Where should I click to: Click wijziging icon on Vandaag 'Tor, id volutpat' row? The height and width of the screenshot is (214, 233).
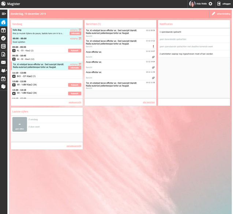click(80, 64)
